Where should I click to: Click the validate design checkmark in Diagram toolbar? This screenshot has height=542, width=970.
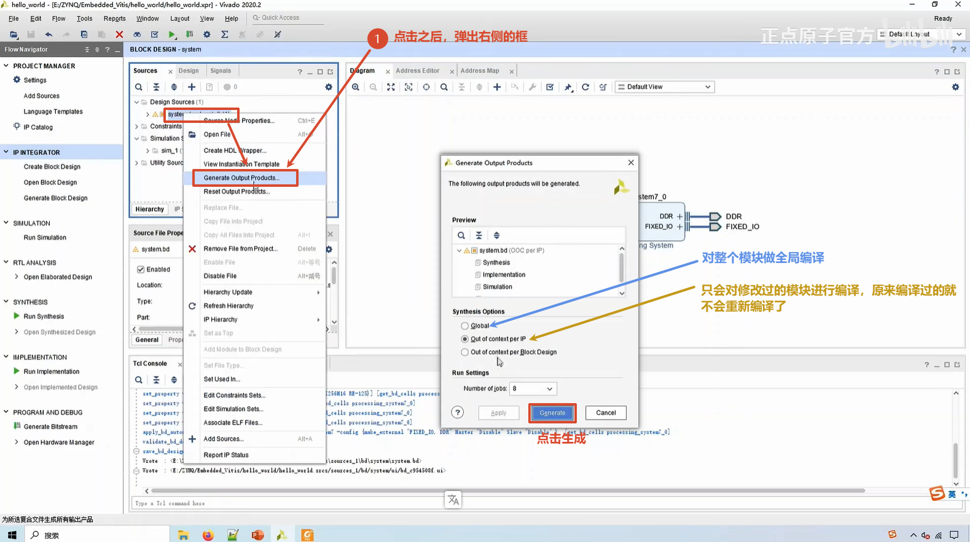pos(550,87)
